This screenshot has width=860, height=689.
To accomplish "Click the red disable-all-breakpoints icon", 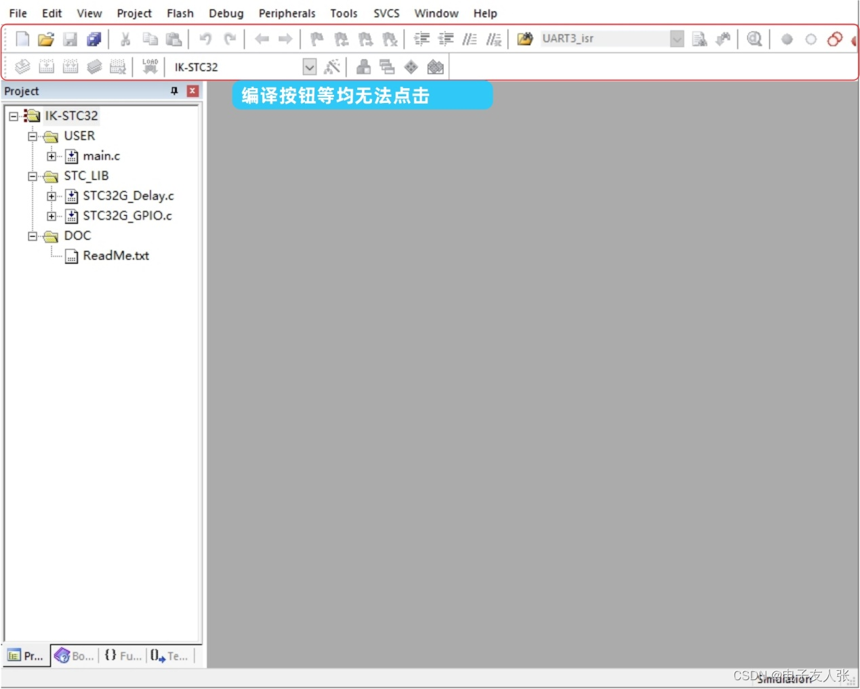I will pyautogui.click(x=835, y=39).
